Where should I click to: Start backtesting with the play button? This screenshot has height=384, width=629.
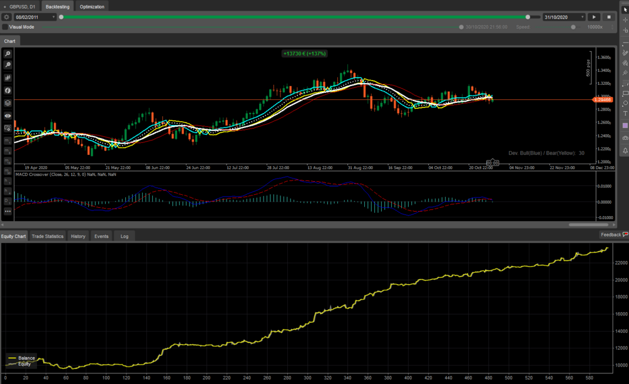click(x=594, y=17)
